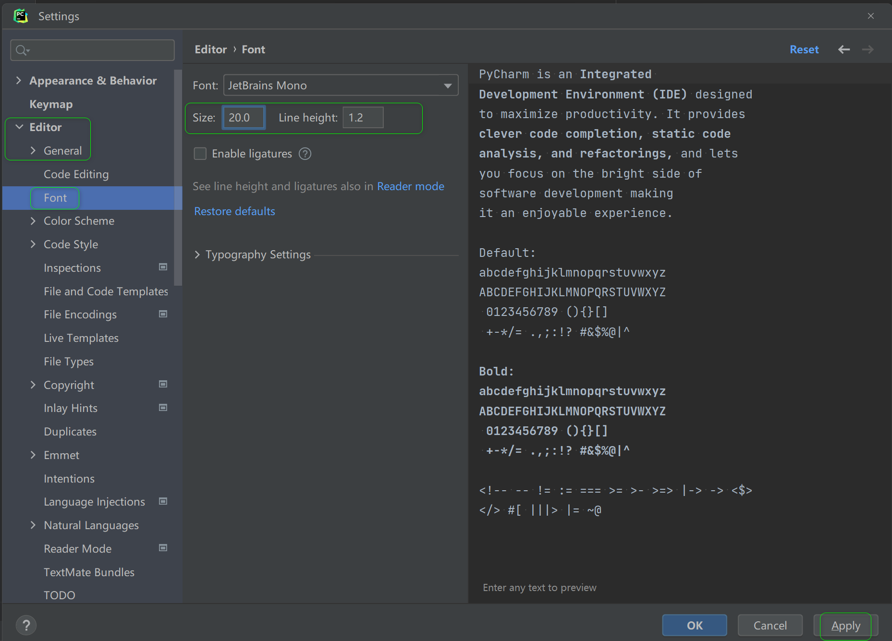The width and height of the screenshot is (892, 641).
Task: Open Inspections settings page
Action: pos(72,268)
